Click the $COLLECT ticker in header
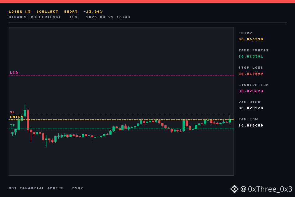This screenshot has height=197, width=295. point(47,11)
